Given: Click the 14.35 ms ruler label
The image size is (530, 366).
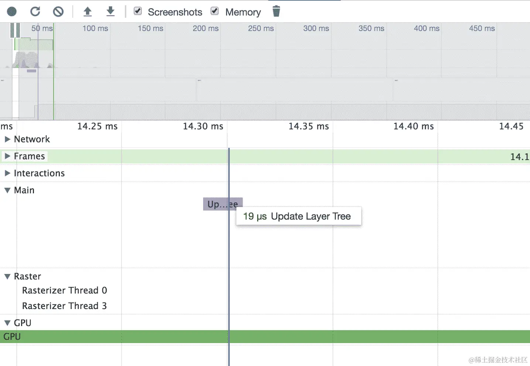Looking at the screenshot, I should [309, 126].
